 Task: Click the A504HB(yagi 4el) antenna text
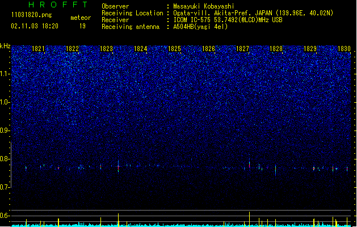pyautogui.click(x=200, y=27)
